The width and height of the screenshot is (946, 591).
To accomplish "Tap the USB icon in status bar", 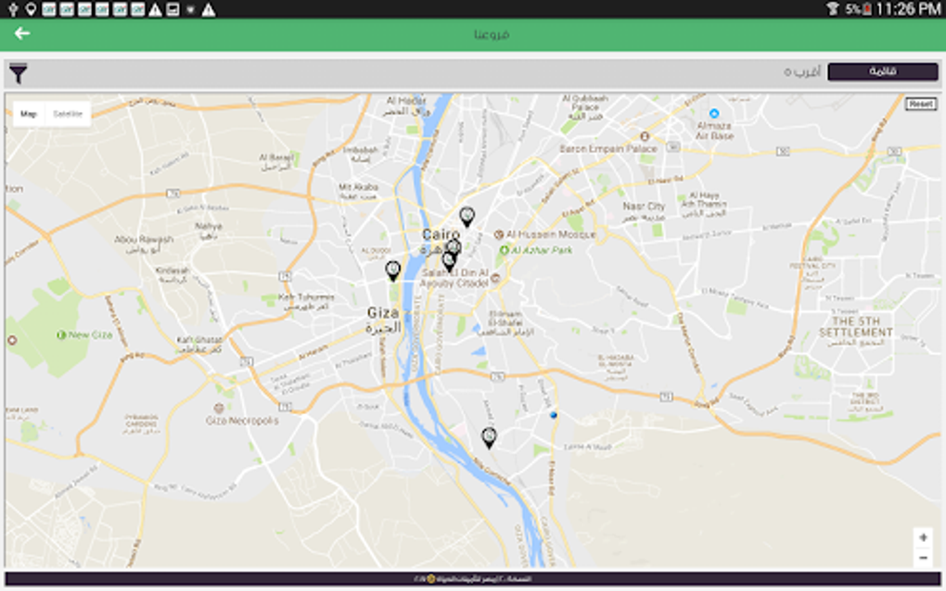I will point(13,9).
